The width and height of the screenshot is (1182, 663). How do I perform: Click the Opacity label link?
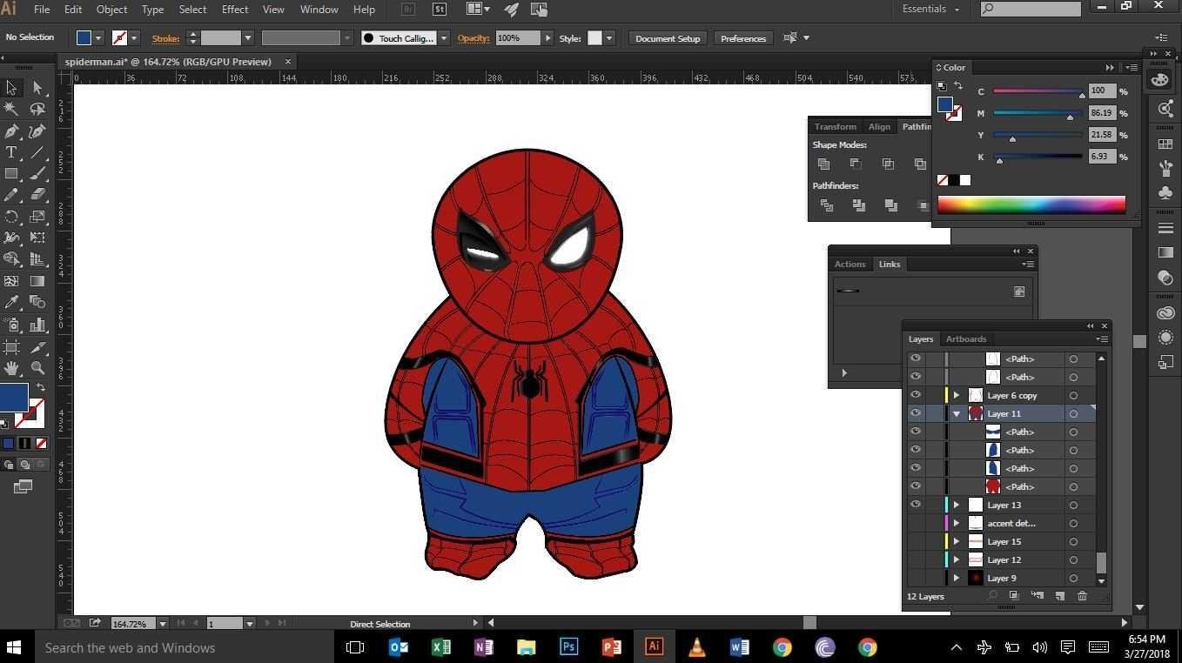473,37
